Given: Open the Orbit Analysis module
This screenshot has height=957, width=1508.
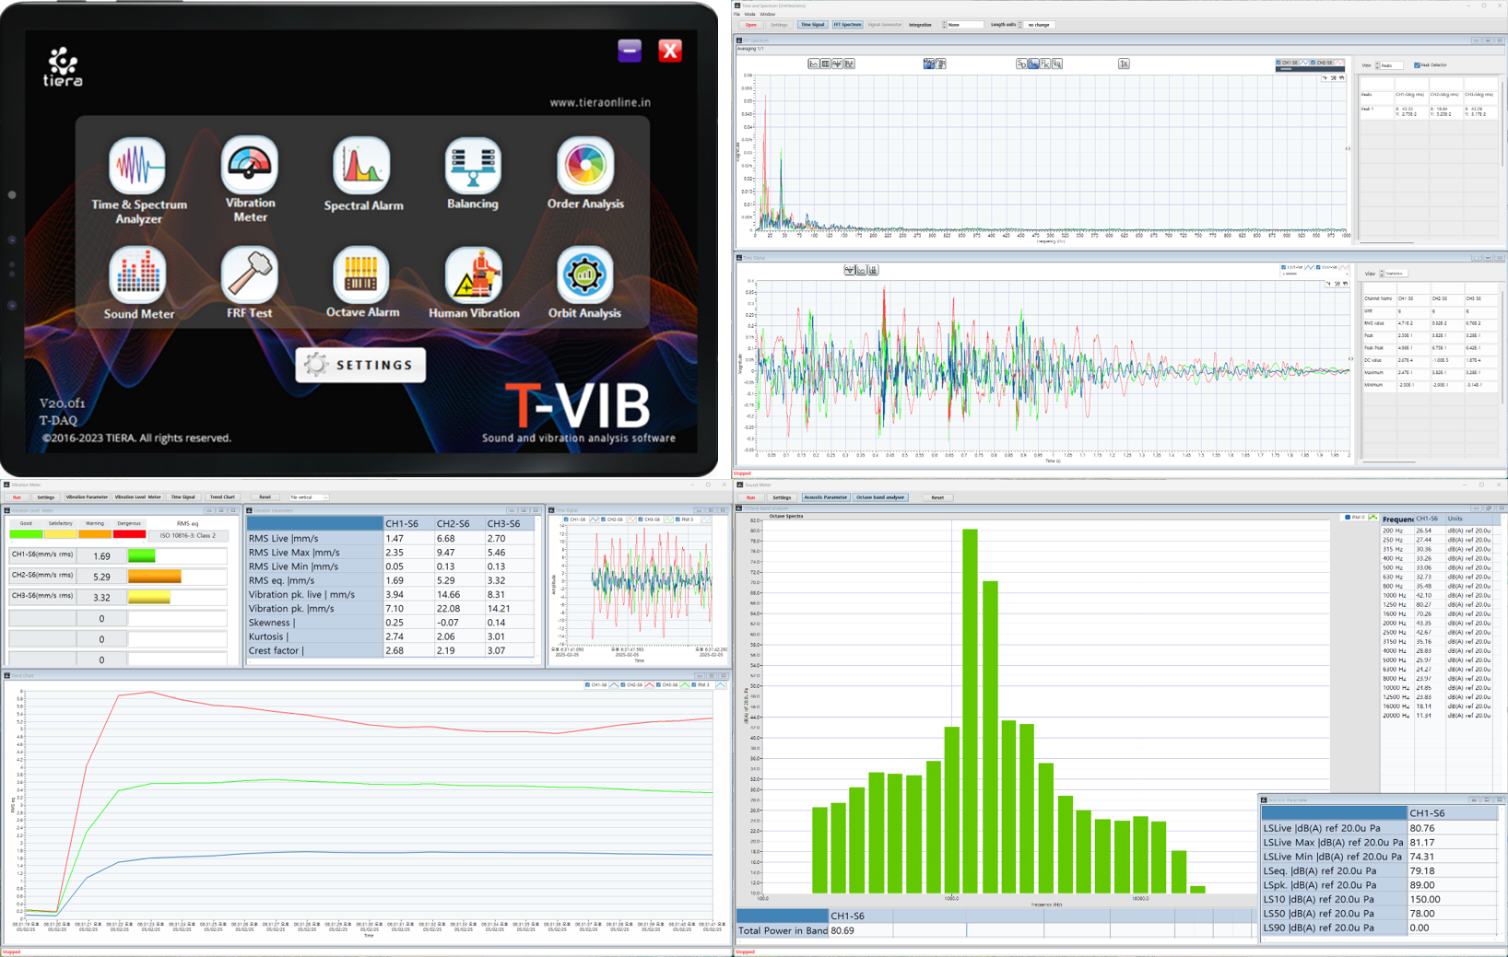Looking at the screenshot, I should (x=584, y=275).
